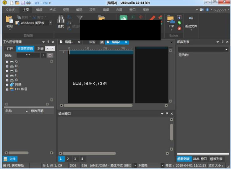Close the 欢迎 tab
The image size is (231, 169).
(102, 42)
